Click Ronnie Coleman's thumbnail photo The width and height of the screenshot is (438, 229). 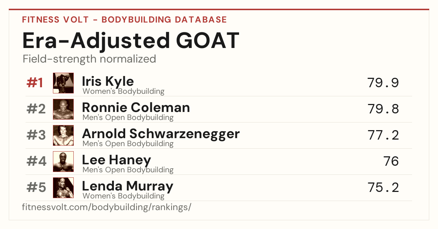coord(64,109)
